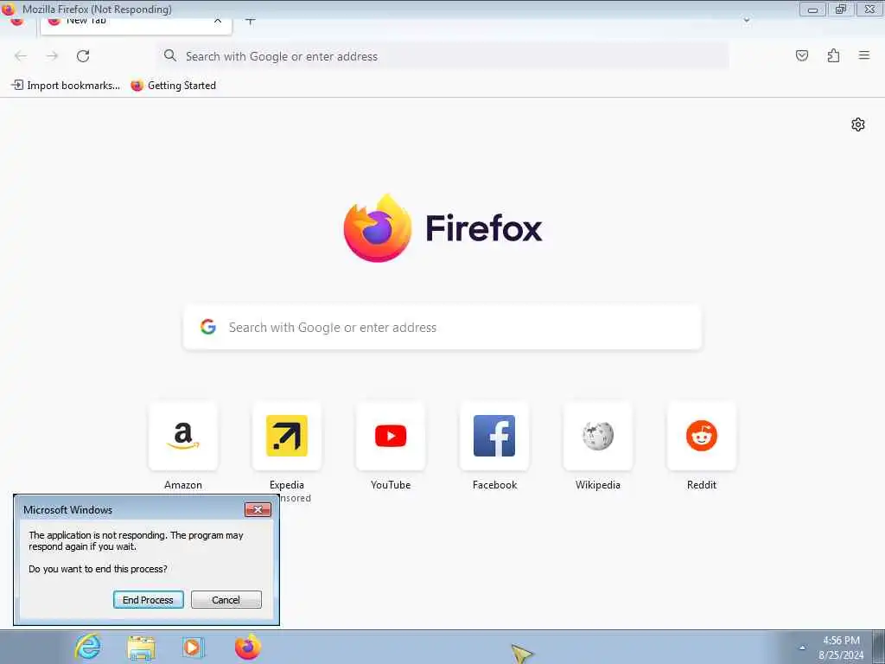Viewport: 885px width, 664px height.
Task: Click the magnifier icon in address bar
Action: (170, 55)
